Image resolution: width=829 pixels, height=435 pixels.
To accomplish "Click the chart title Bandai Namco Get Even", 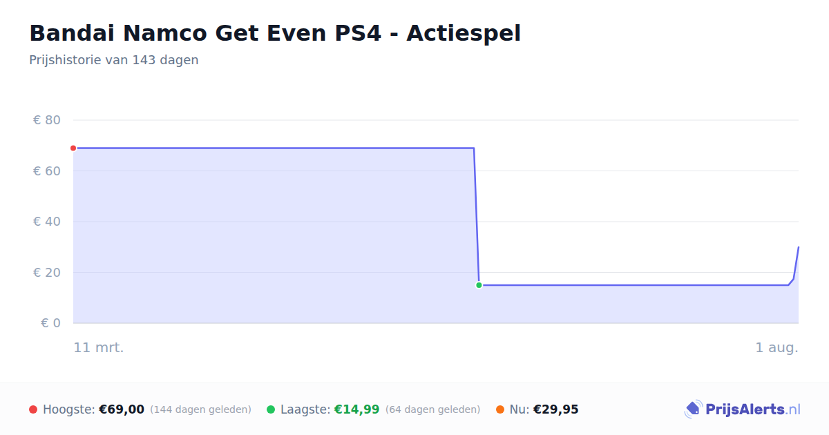I will click(275, 32).
